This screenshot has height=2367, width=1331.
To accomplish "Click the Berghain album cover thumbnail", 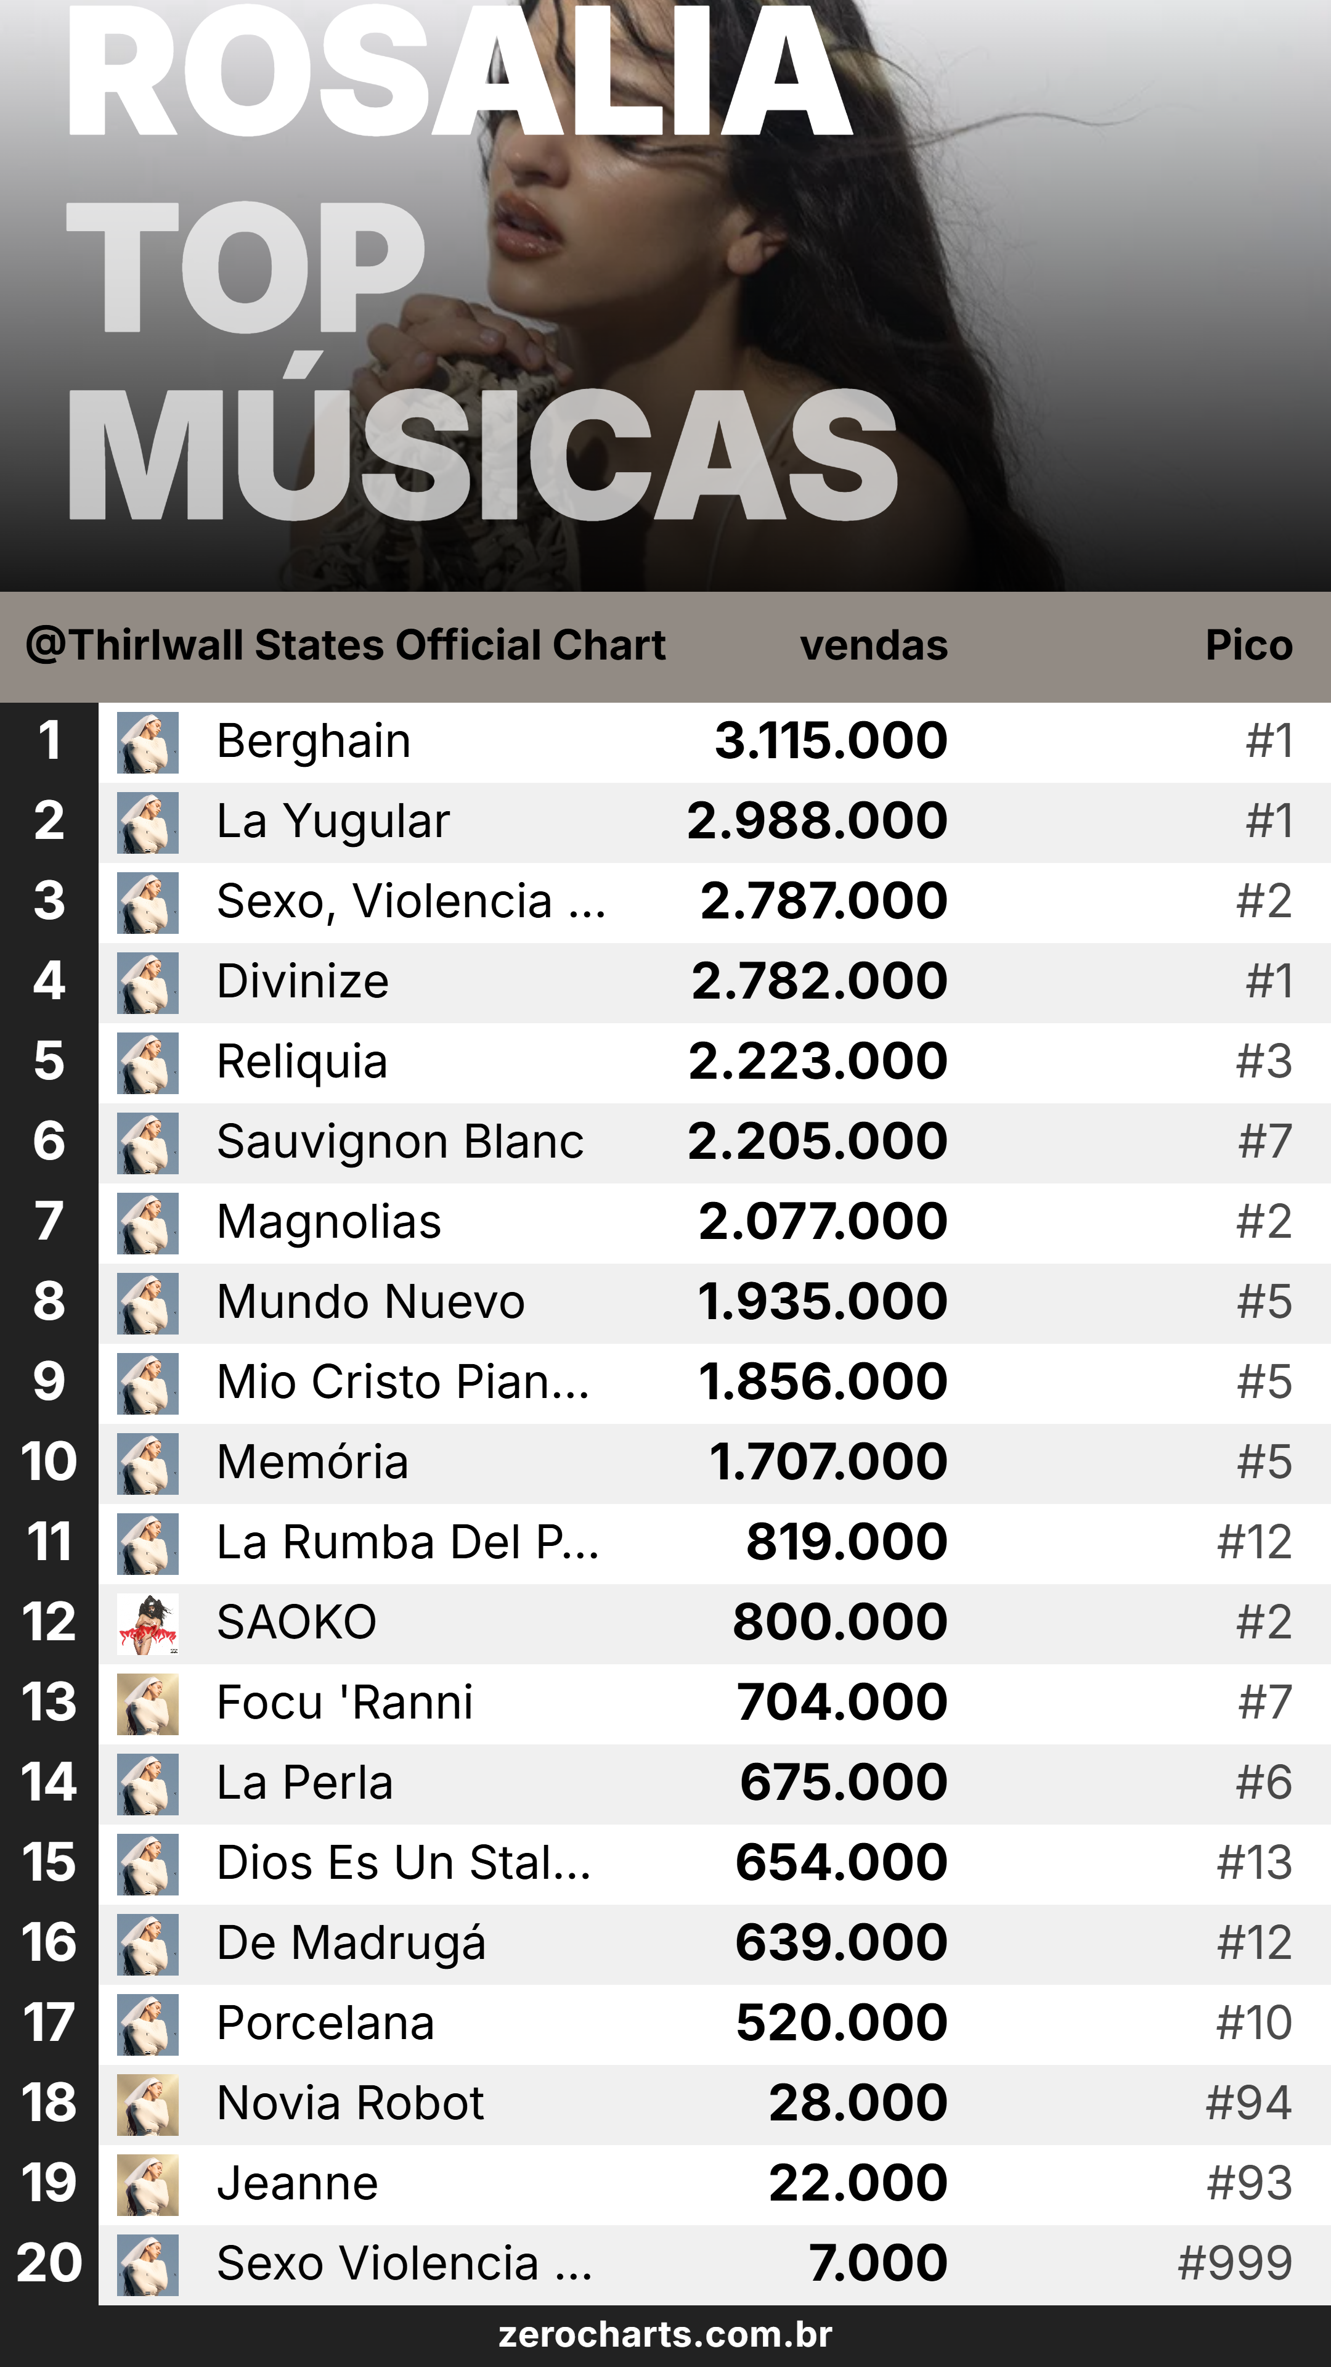I will 148,742.
